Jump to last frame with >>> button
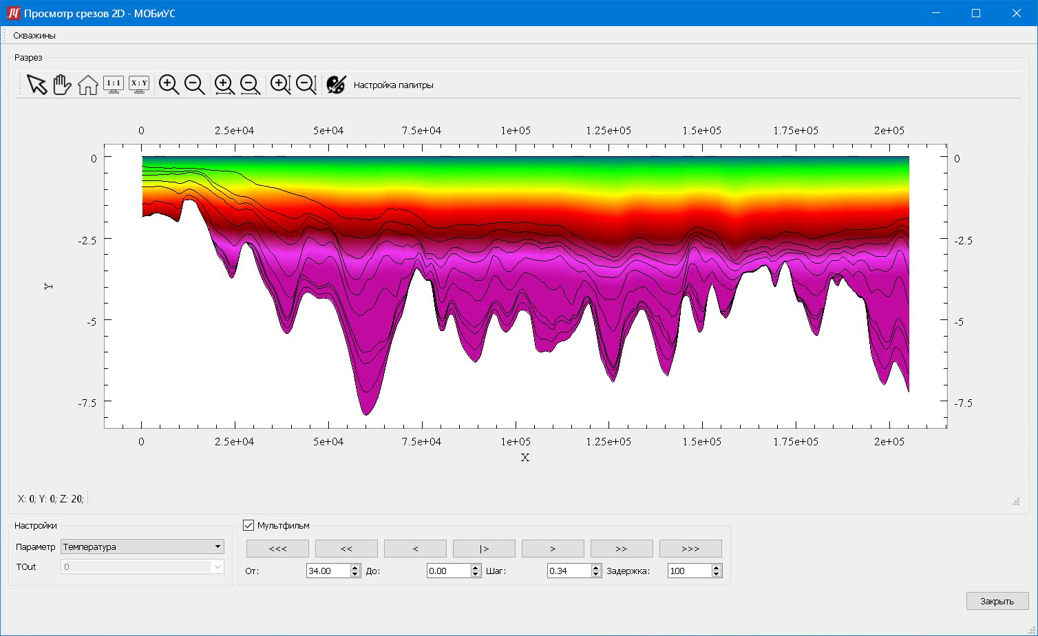The image size is (1038, 636). 690,549
